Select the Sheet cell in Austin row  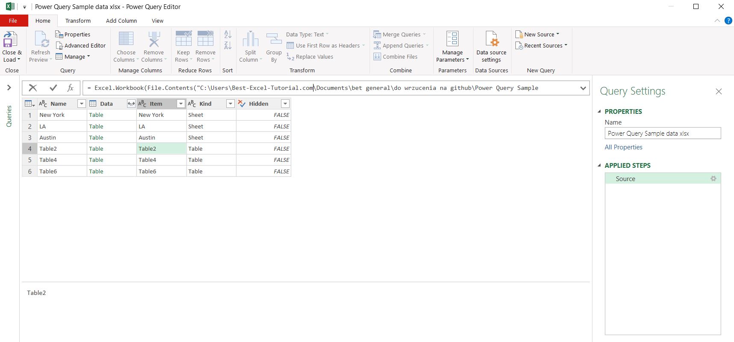click(211, 137)
